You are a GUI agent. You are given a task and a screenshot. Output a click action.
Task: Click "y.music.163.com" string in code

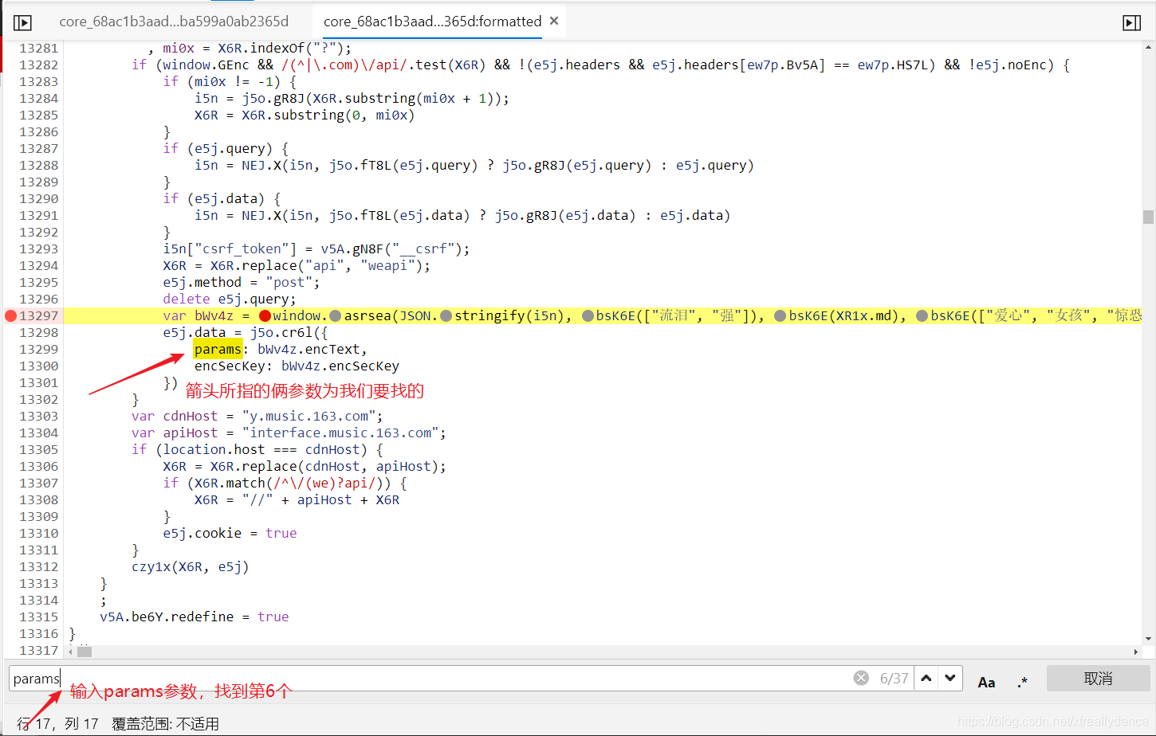click(x=309, y=417)
